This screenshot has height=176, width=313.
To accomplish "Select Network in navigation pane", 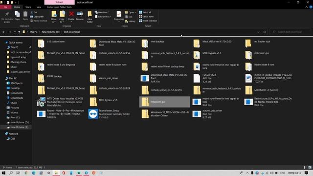I will (x=13, y=133).
